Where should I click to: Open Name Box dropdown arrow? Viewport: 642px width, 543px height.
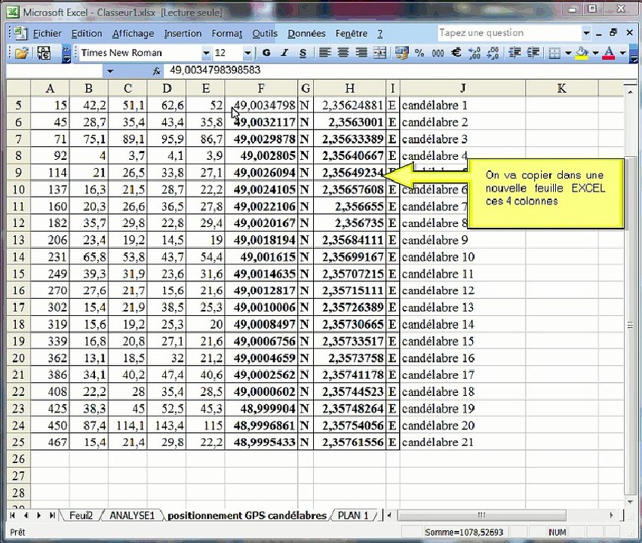coord(109,71)
